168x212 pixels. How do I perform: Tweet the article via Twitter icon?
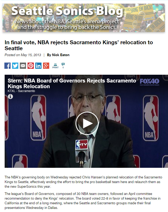pyautogui.click(x=15, y=66)
